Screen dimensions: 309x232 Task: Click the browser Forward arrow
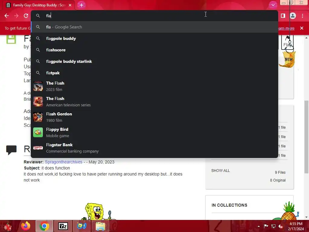tap(16, 16)
